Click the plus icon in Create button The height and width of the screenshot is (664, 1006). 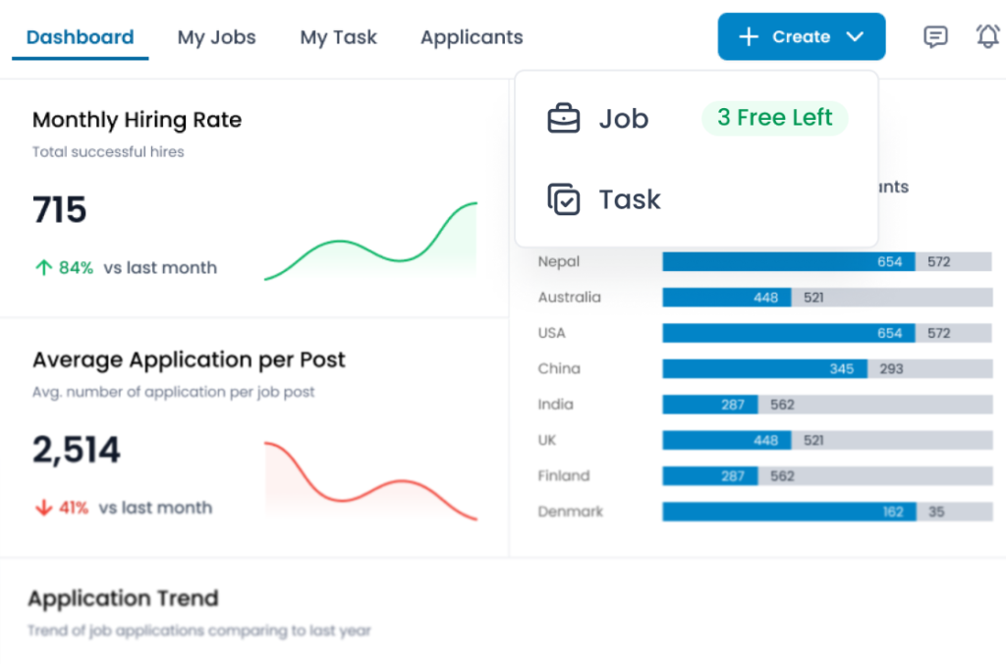(749, 37)
